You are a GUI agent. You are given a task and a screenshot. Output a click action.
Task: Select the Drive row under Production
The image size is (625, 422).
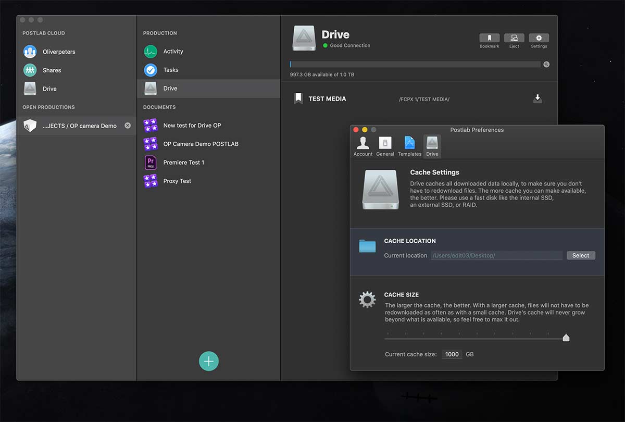(x=208, y=88)
